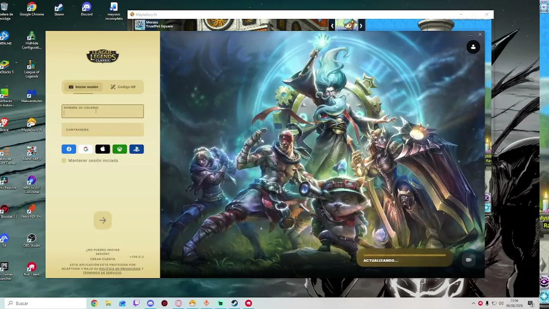Viewport: 549px width, 309px height.
Task: Focus the Nombre de usuario field
Action: pos(103,111)
